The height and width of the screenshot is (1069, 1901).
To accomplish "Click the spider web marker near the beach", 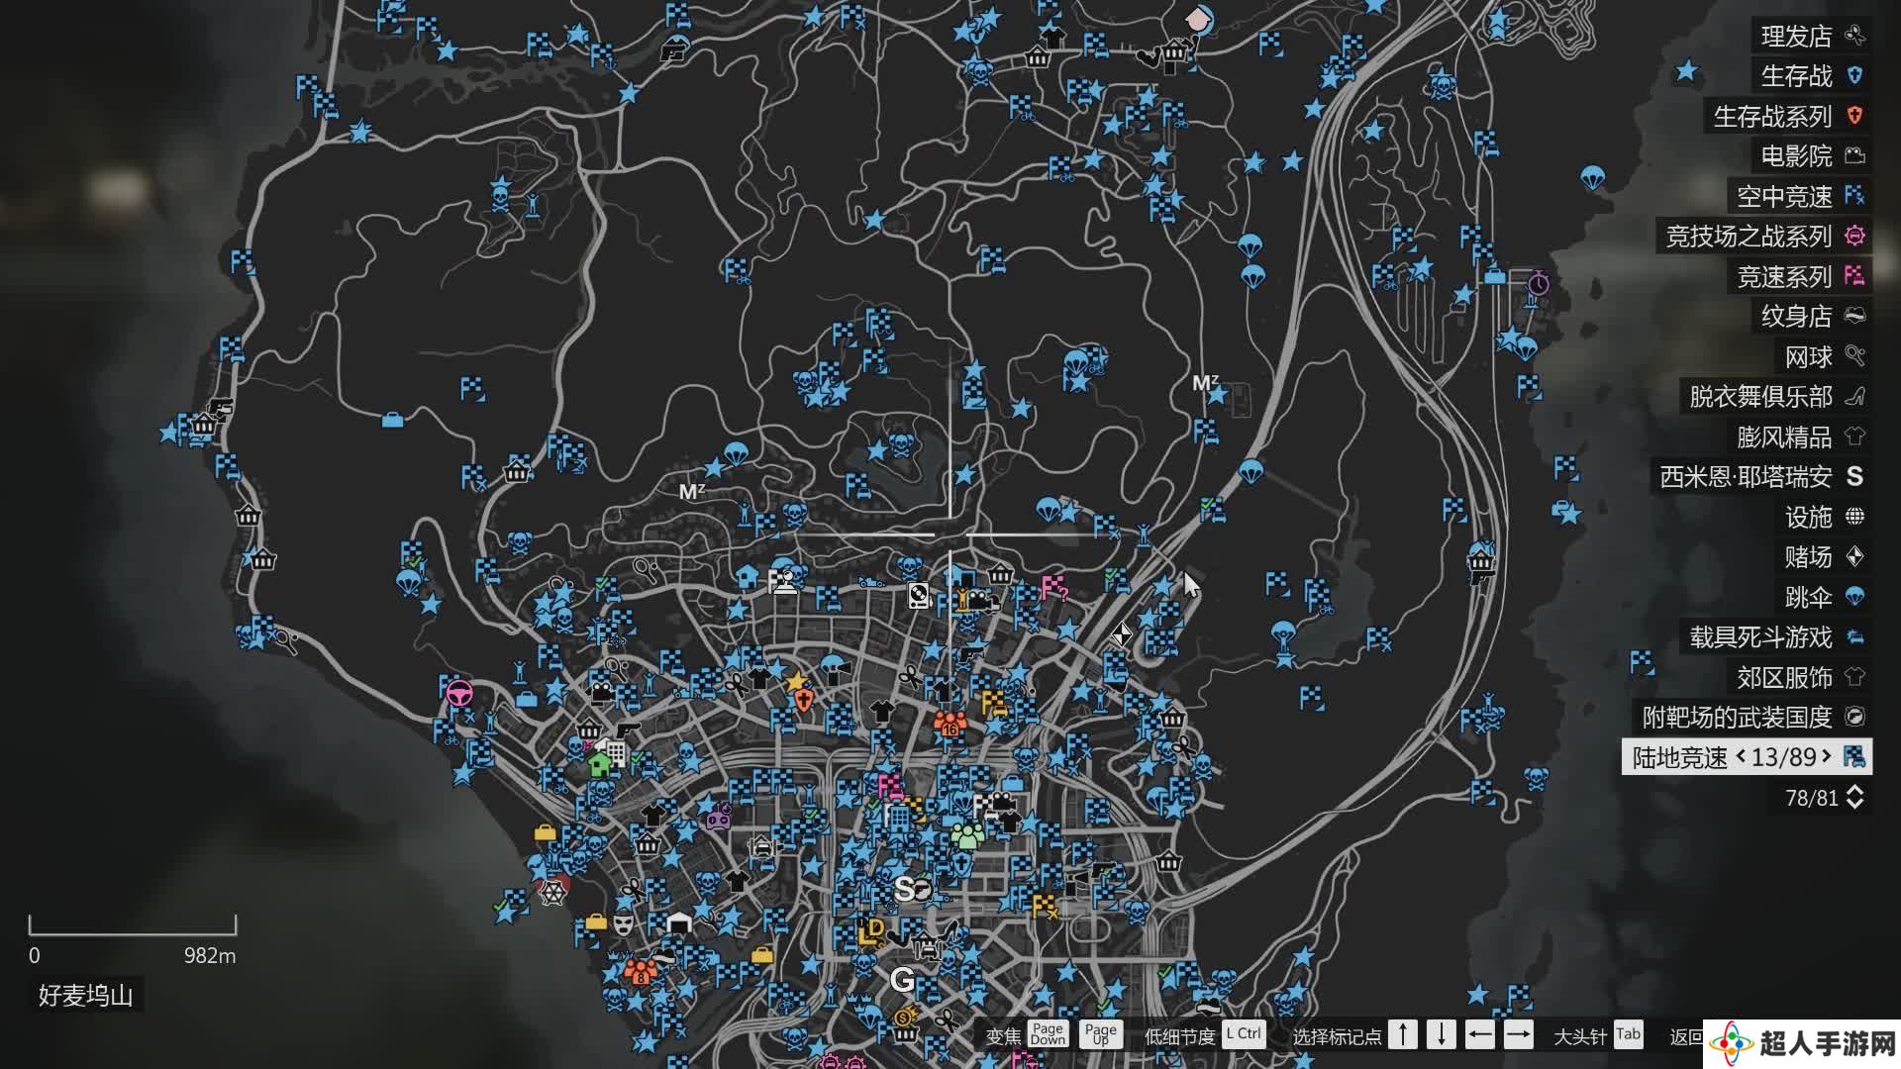I will tap(552, 893).
